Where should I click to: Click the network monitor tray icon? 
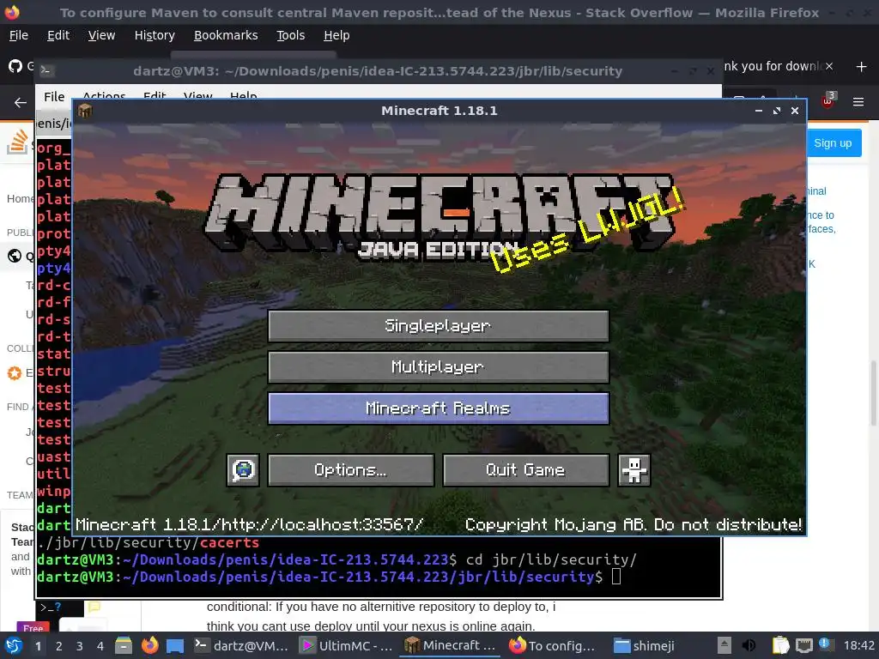click(x=804, y=645)
